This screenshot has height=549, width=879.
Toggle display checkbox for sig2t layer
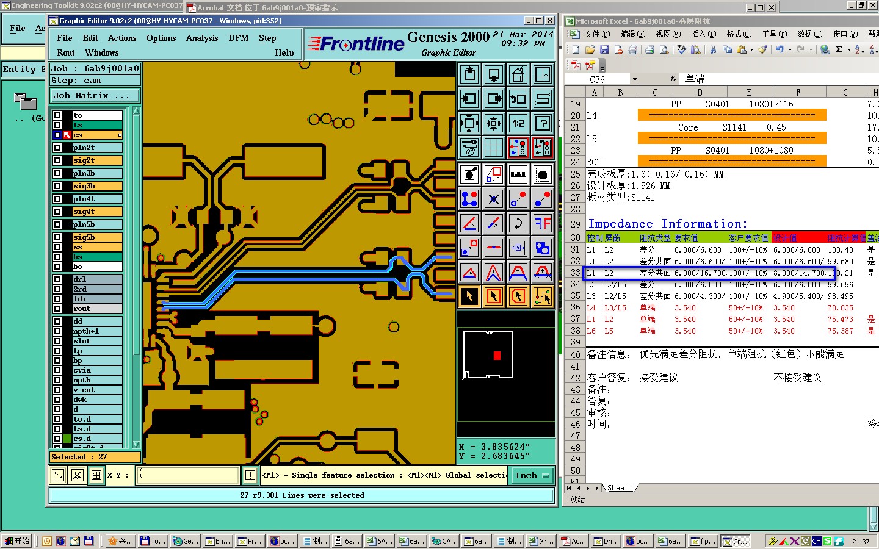pyautogui.click(x=57, y=160)
